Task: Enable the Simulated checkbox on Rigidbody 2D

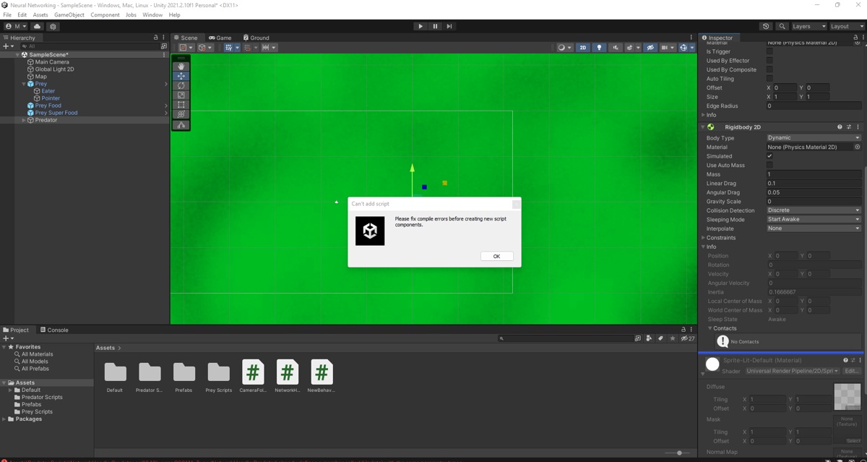Action: point(769,155)
